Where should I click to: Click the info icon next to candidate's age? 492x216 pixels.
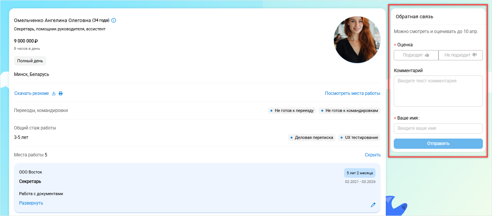tap(114, 20)
